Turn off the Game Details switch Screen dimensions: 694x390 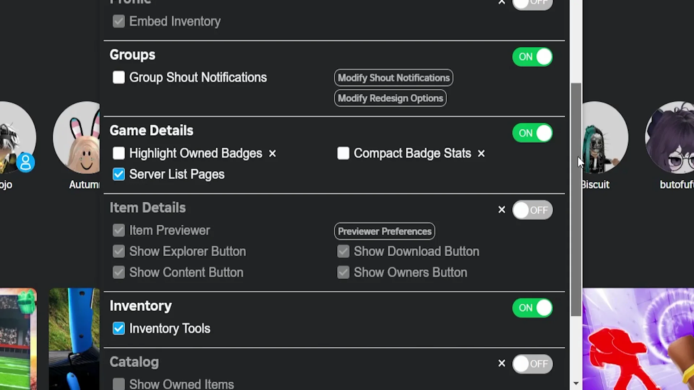(x=532, y=133)
